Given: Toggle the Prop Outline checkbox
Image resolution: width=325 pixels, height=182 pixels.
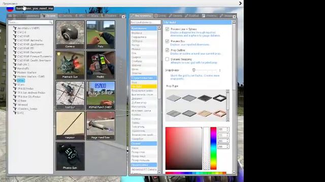Looking at the screenshot, I should (167, 50).
